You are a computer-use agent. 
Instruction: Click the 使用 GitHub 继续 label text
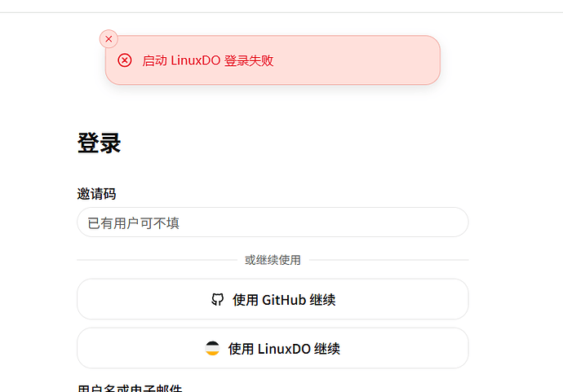284,300
